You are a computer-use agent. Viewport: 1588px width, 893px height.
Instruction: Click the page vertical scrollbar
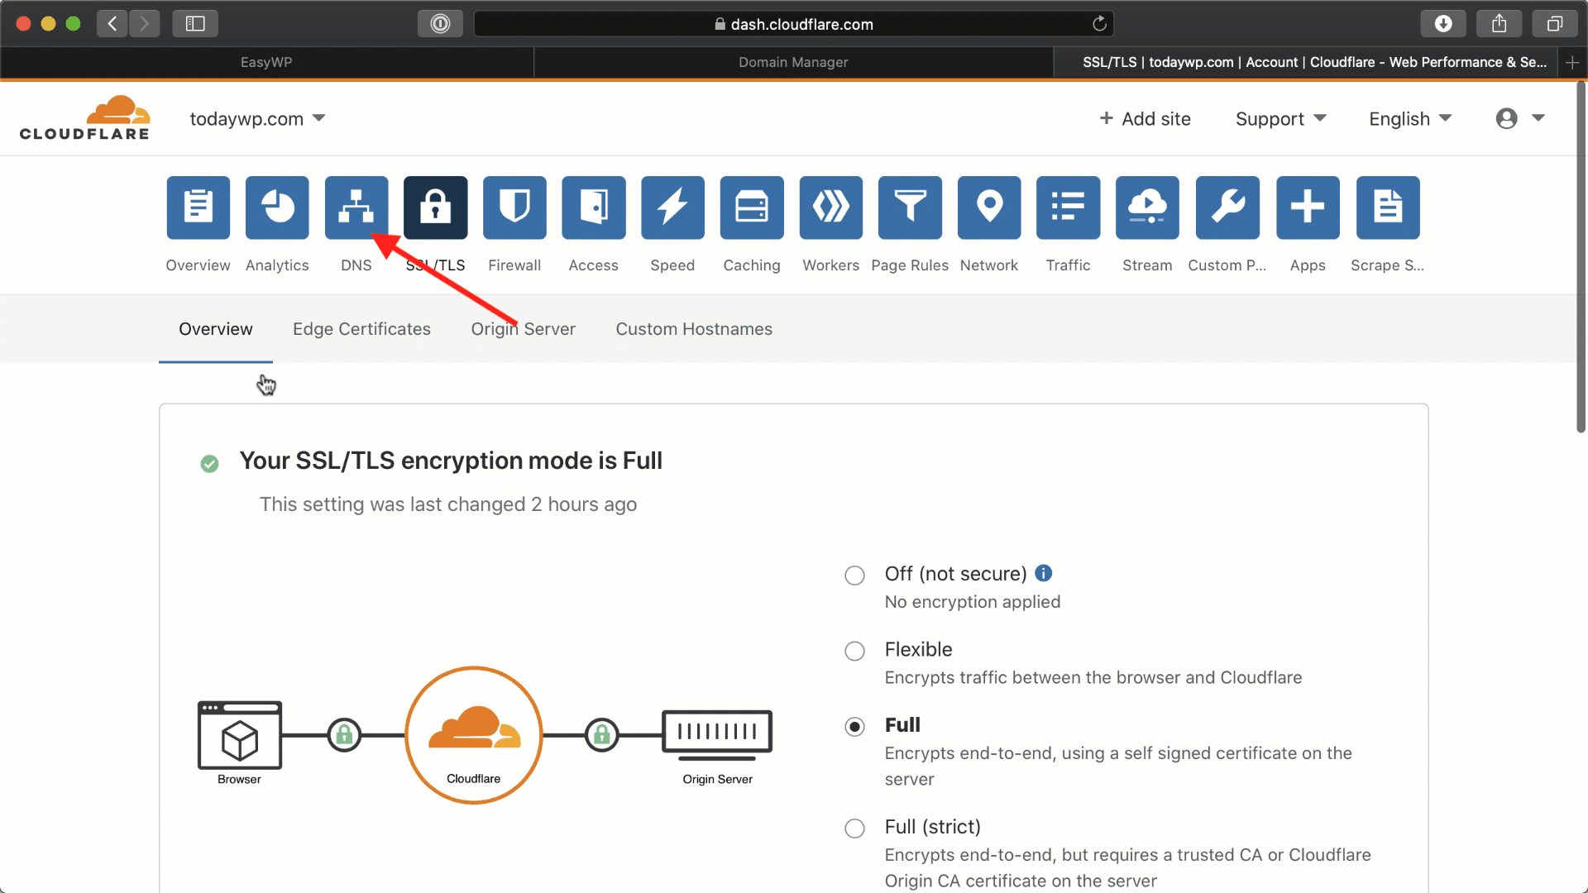[1581, 256]
